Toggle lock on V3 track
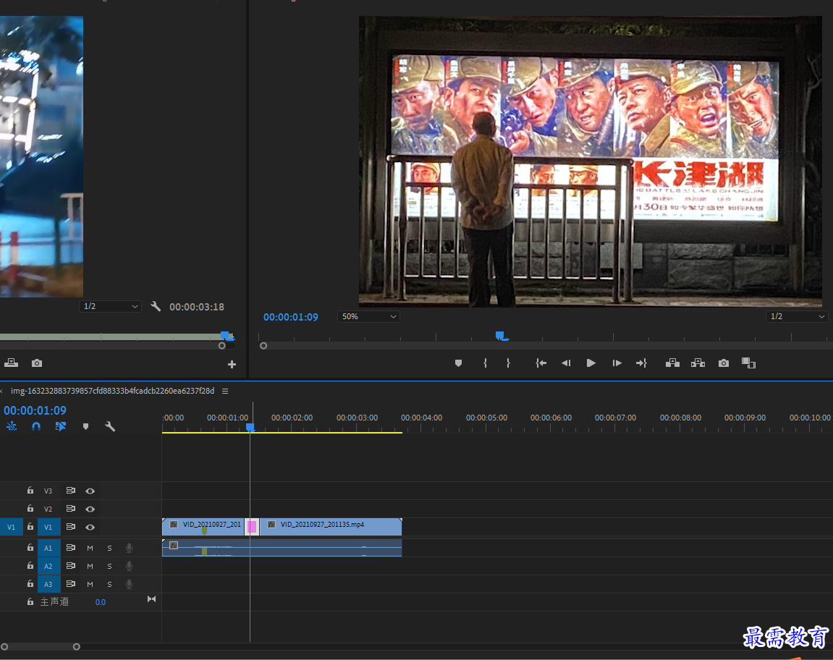833x660 pixels. 30,491
